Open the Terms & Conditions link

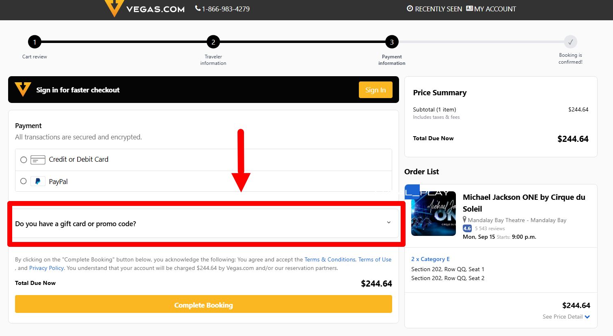click(330, 259)
